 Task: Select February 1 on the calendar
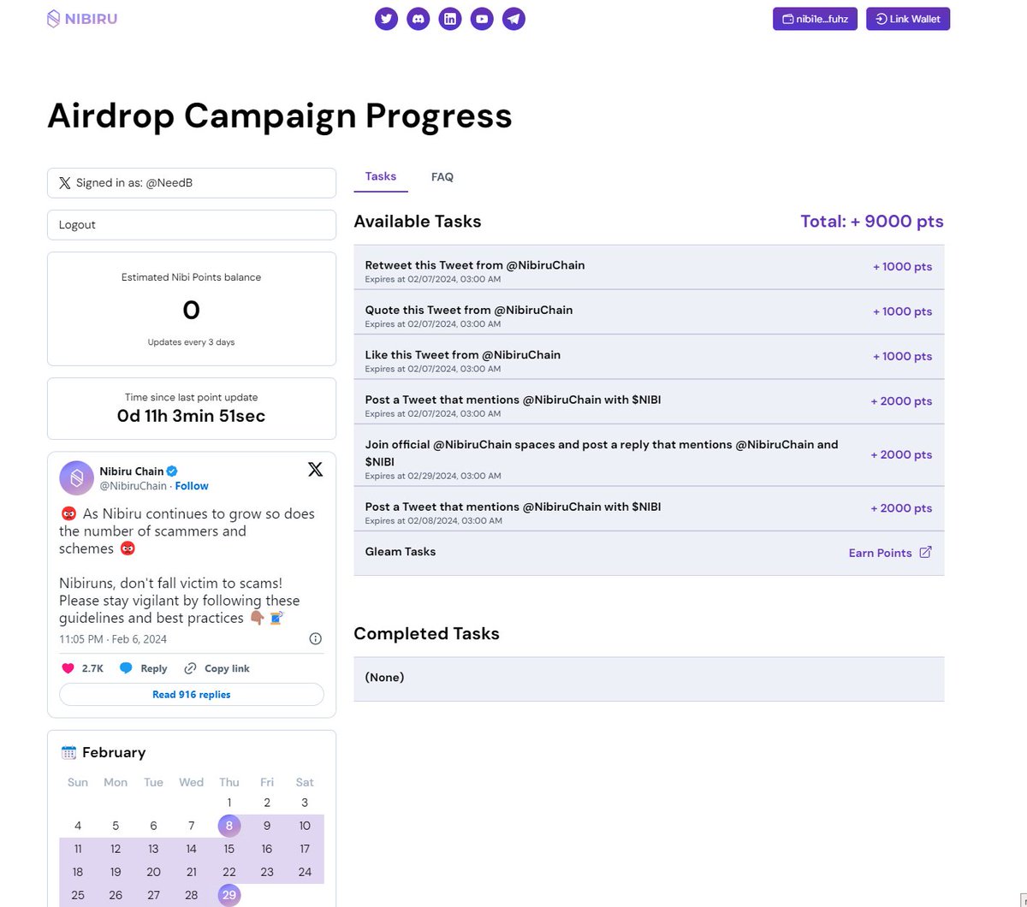(229, 803)
